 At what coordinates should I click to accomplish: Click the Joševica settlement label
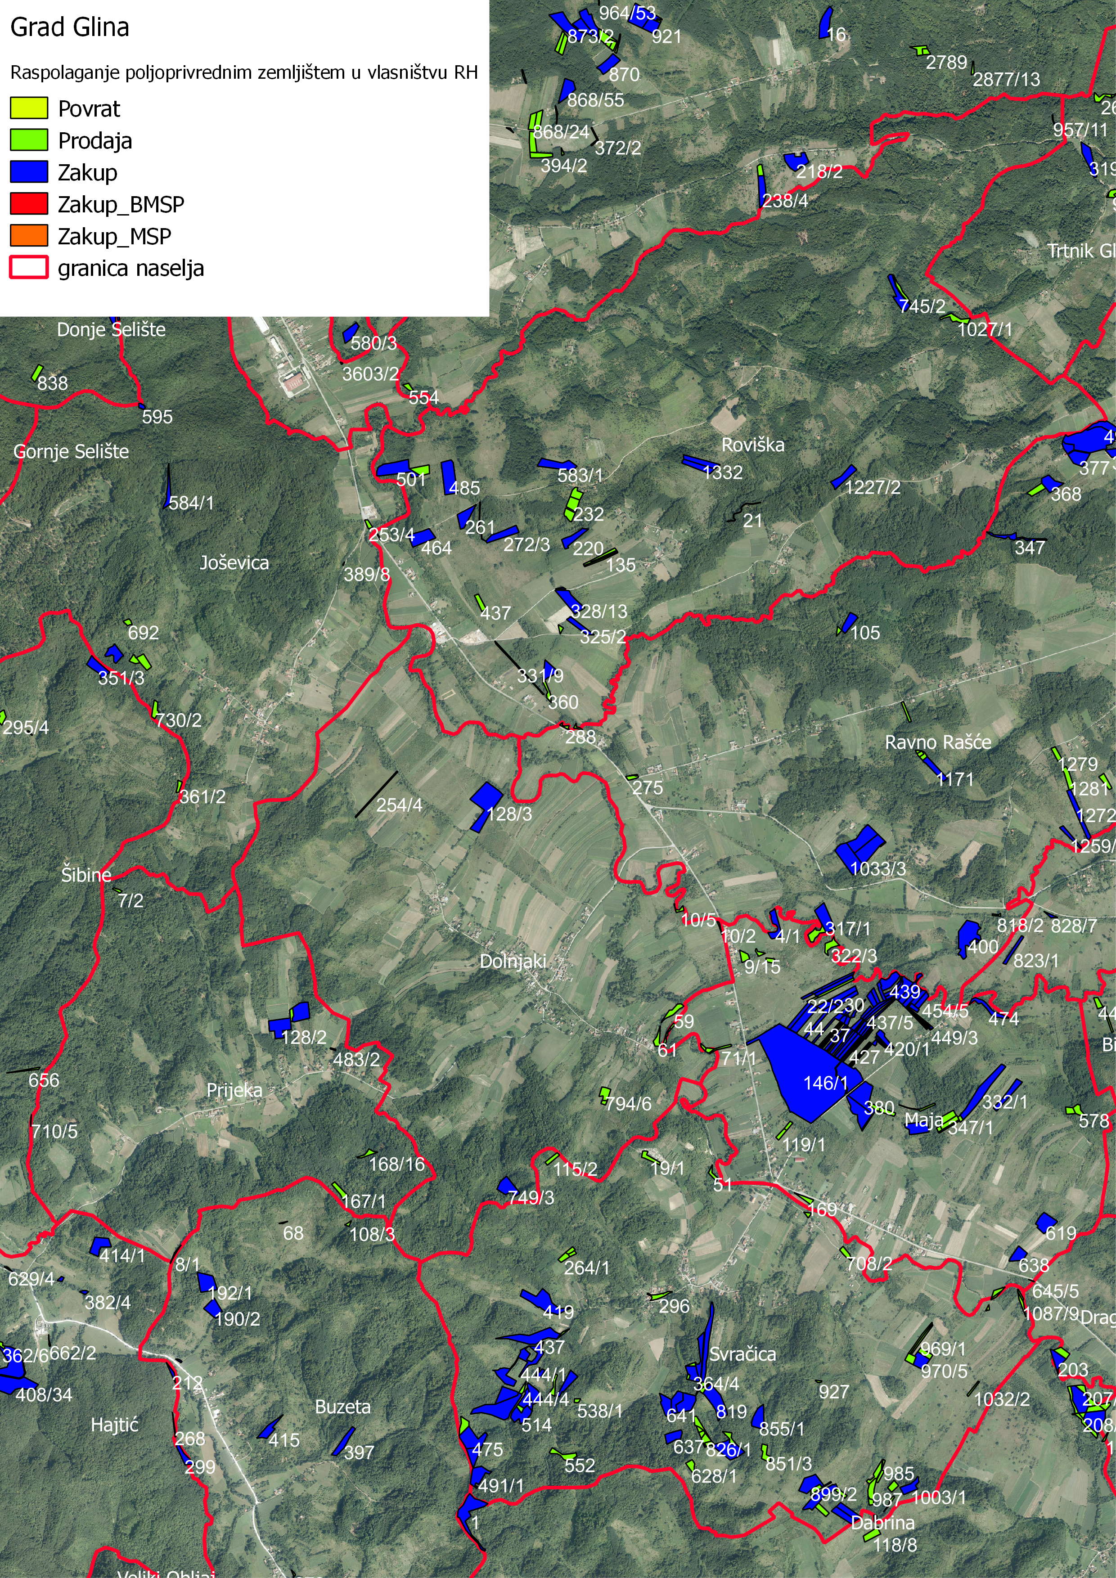click(234, 563)
